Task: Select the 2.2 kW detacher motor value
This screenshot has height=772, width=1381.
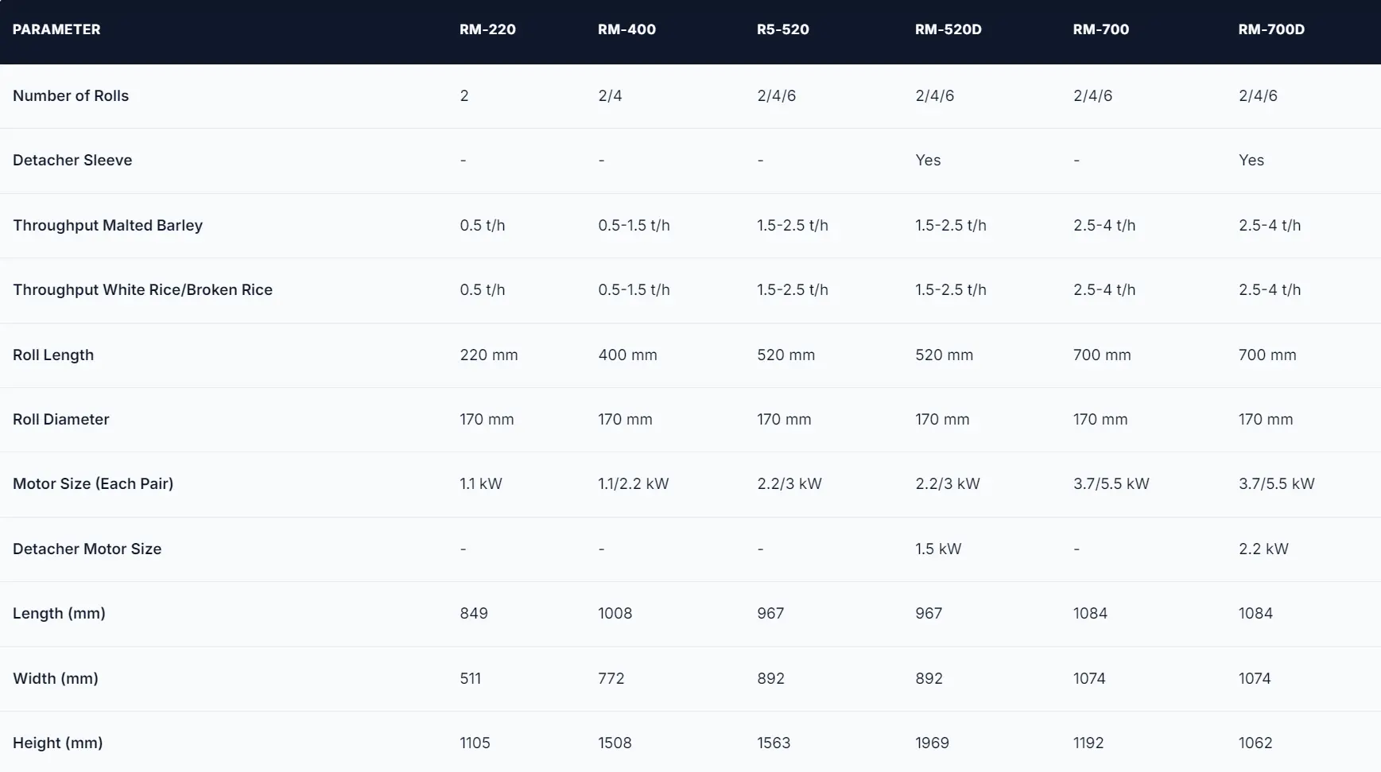Action: pyautogui.click(x=1263, y=549)
